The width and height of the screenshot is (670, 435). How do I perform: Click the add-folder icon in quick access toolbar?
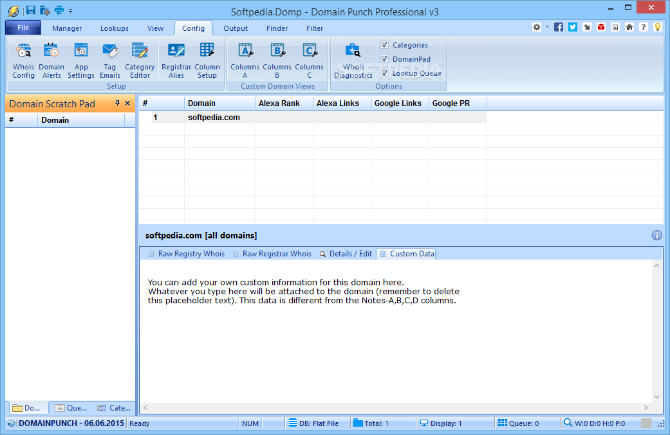(x=45, y=10)
